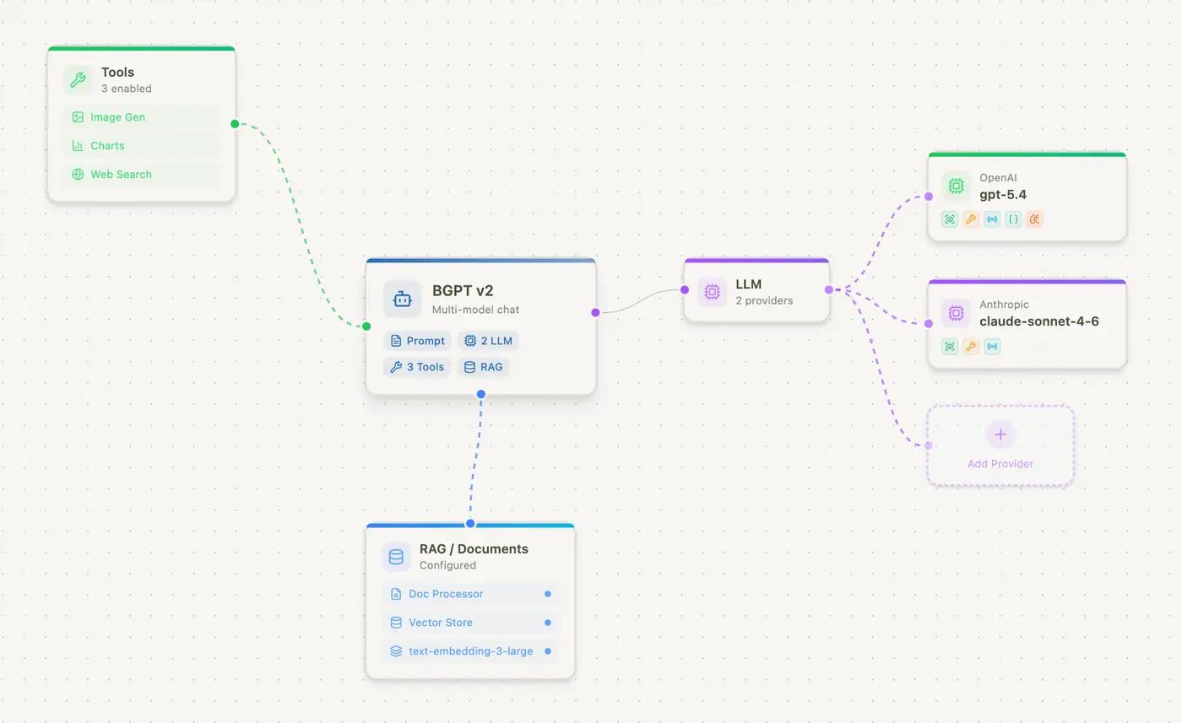
Task: Click the plus icon in Add Provider
Action: 1000,434
